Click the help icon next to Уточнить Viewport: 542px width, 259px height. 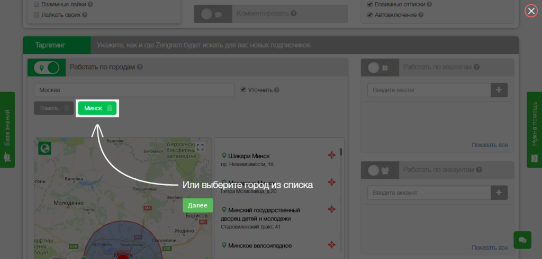click(276, 90)
